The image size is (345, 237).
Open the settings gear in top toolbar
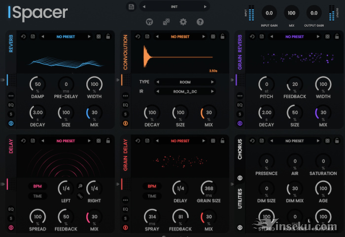[x=183, y=22]
